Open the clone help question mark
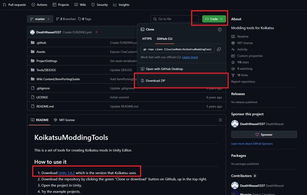 coord(220,29)
